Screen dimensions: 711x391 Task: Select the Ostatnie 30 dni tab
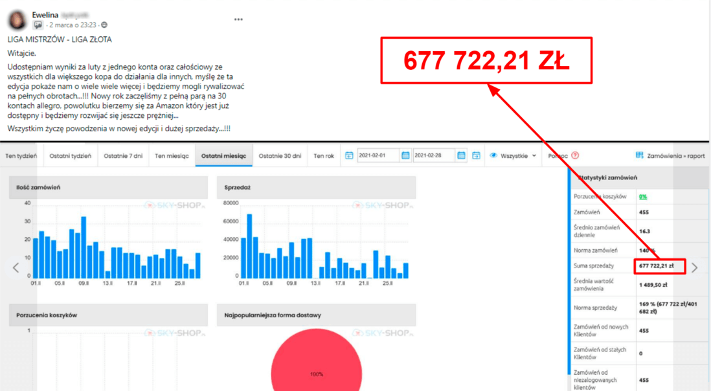(x=280, y=156)
